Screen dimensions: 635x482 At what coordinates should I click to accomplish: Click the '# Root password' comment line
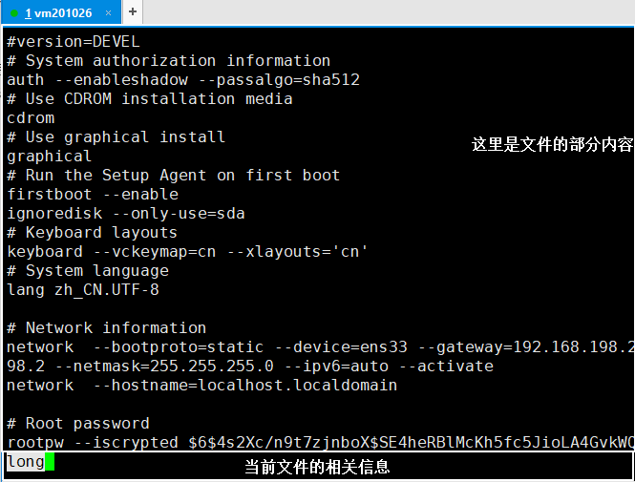(77, 424)
